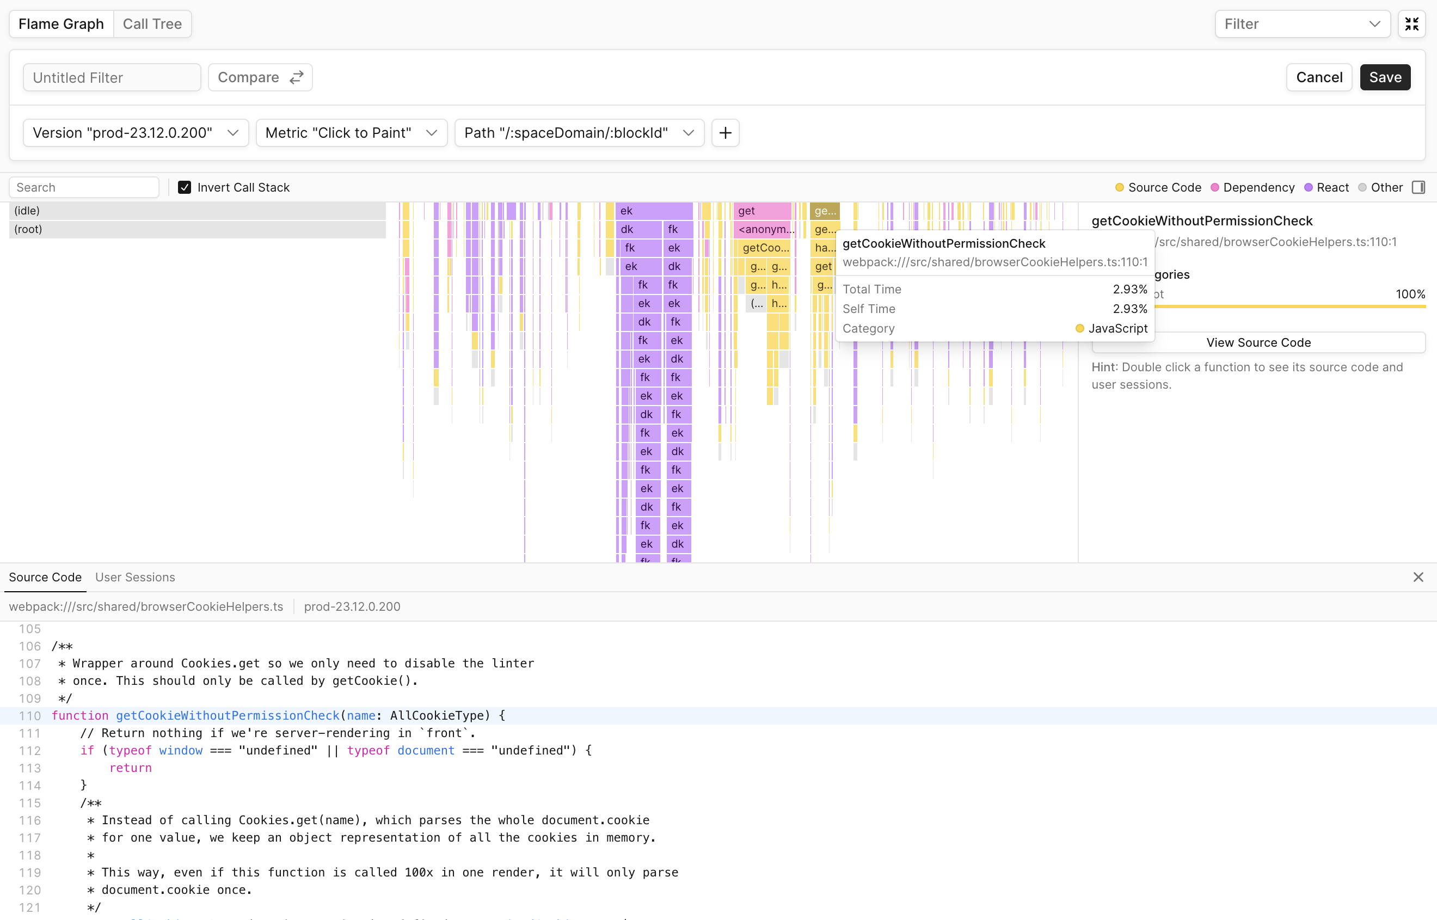
Task: Select the Source Code bottom tab
Action: [45, 577]
